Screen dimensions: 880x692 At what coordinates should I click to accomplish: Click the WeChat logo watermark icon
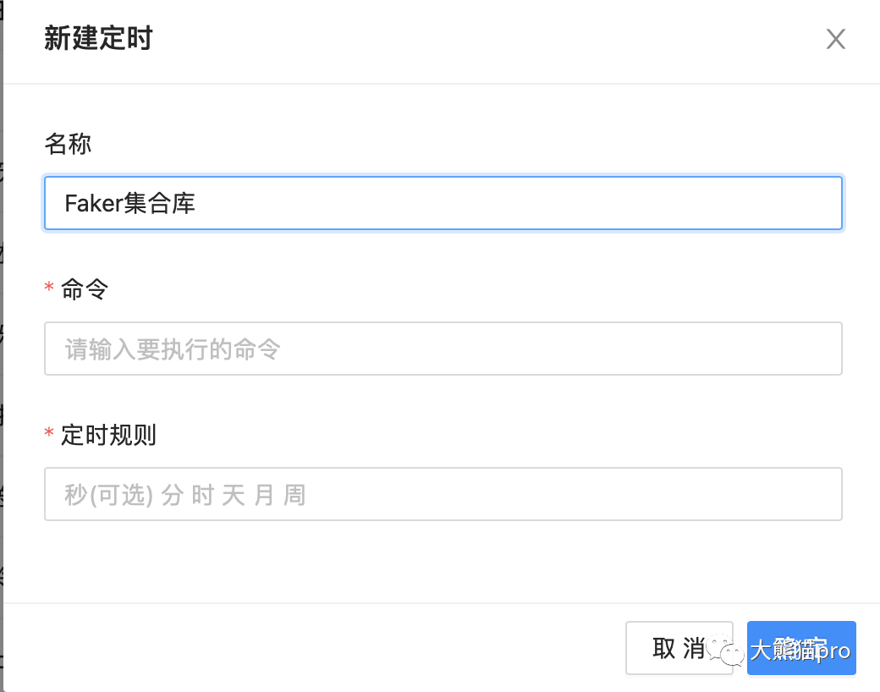727,650
